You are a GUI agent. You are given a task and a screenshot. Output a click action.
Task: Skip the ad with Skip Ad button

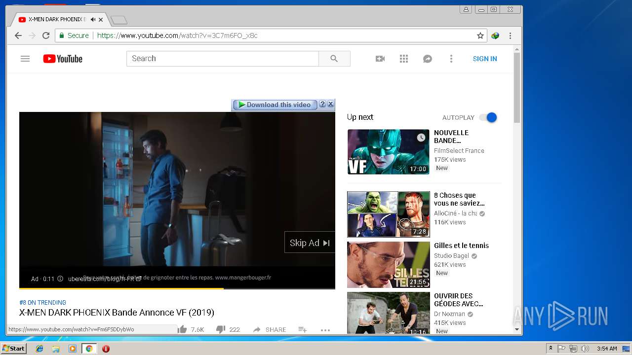click(310, 243)
